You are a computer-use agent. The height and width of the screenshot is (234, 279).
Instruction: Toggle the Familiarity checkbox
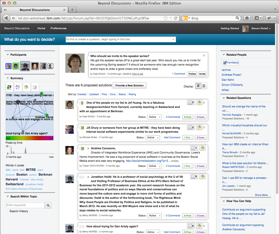pyautogui.click(x=225, y=63)
